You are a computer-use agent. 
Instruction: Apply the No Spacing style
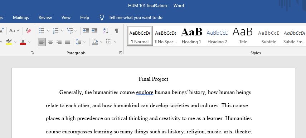tap(165, 36)
